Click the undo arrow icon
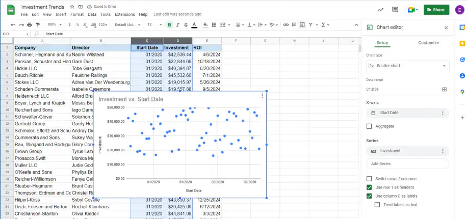The height and width of the screenshot is (219, 467). [x=13, y=24]
